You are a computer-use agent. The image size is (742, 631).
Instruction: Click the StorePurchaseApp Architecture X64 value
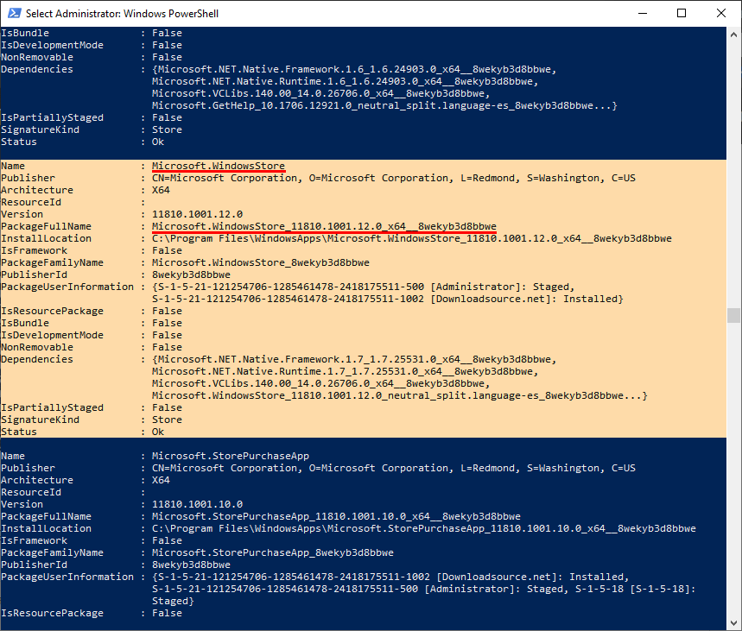161,480
